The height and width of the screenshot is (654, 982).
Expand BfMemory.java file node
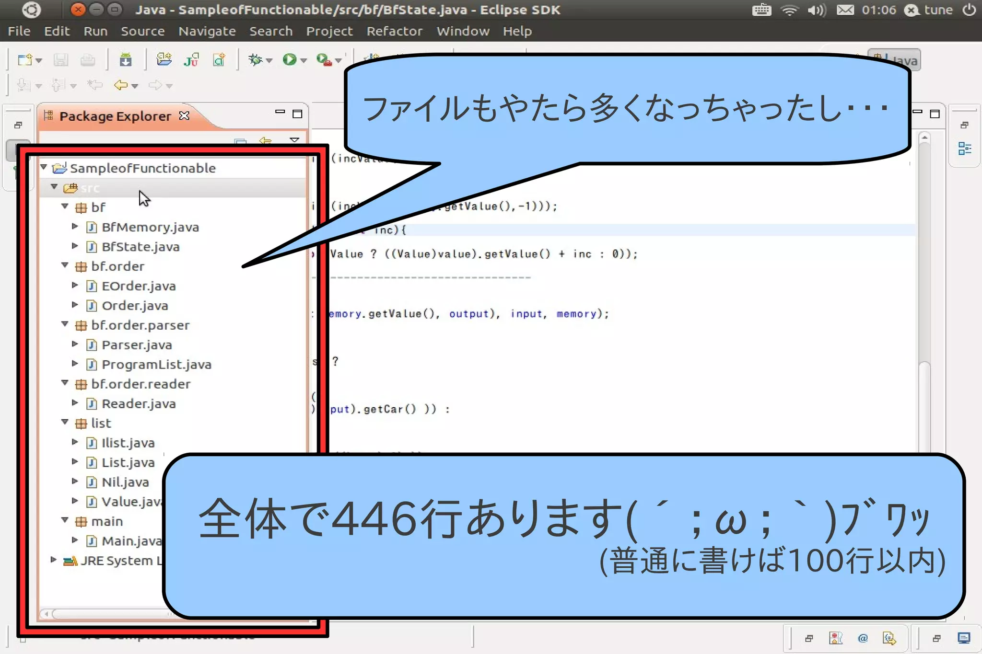(75, 226)
